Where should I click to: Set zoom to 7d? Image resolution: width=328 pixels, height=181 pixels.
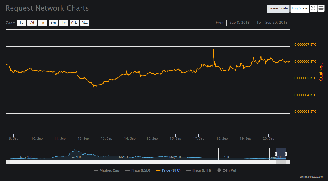coord(32,23)
